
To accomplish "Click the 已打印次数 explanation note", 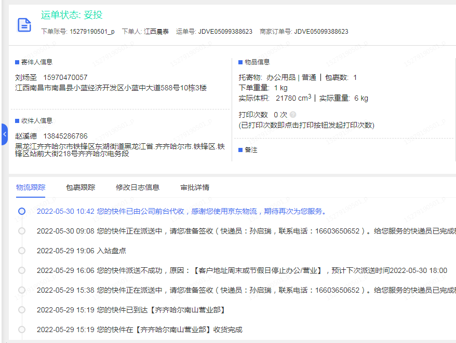I will point(306,125).
